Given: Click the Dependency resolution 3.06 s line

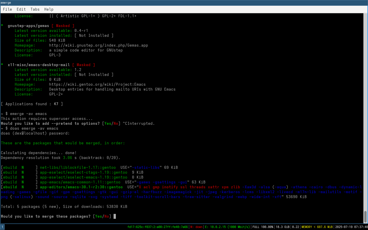Looking at the screenshot, I should click(x=61, y=158).
